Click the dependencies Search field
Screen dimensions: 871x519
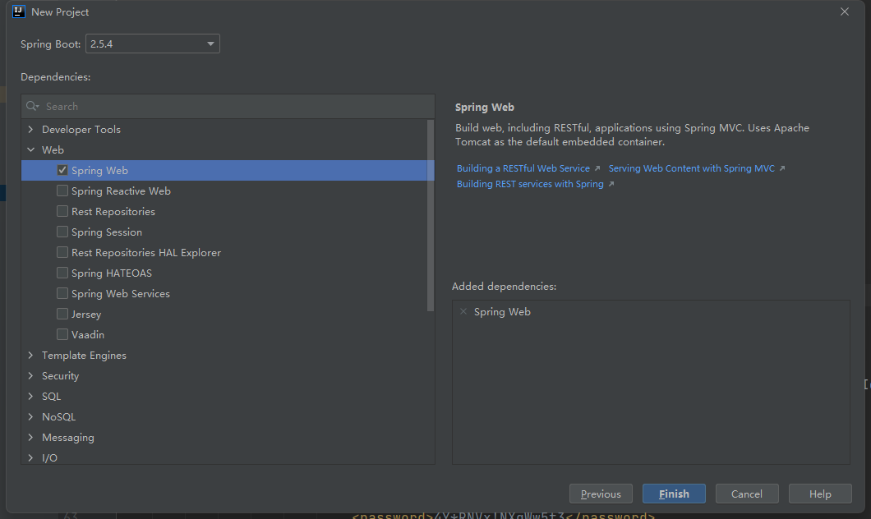pos(228,106)
